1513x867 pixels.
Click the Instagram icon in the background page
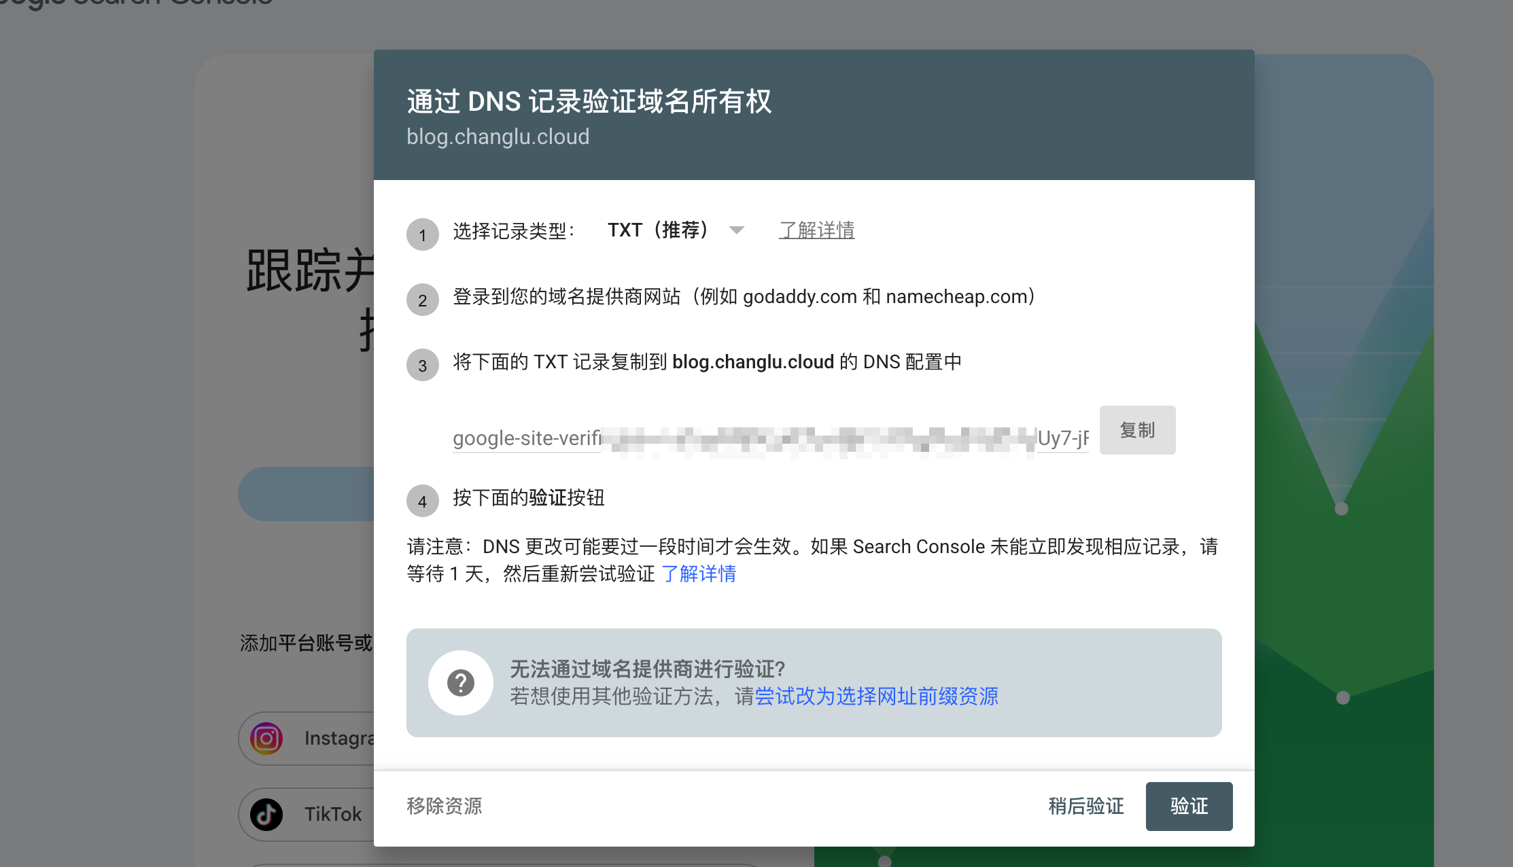(266, 739)
